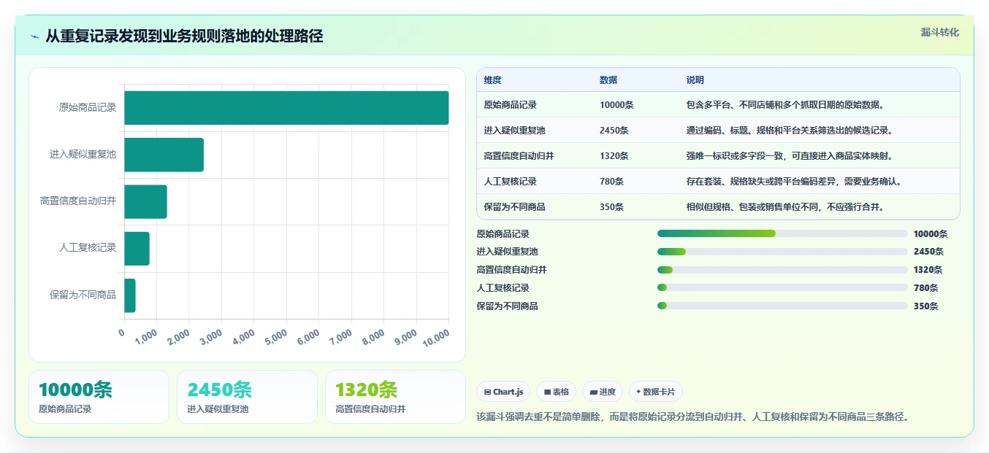Click the 维度 column header
Viewport: 989px width, 453px height.
[x=492, y=80]
